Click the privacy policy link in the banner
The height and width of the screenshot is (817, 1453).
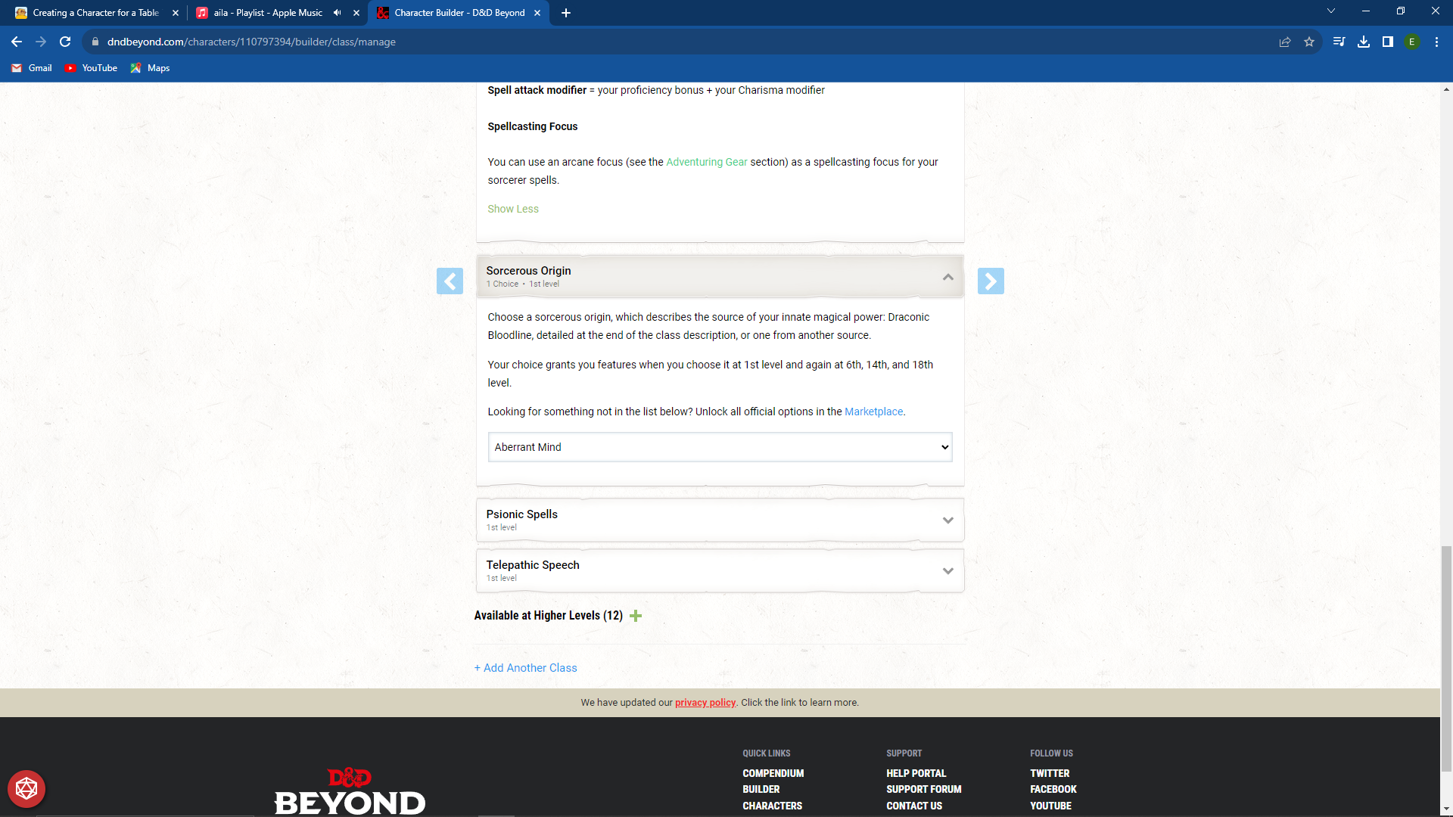tap(705, 702)
